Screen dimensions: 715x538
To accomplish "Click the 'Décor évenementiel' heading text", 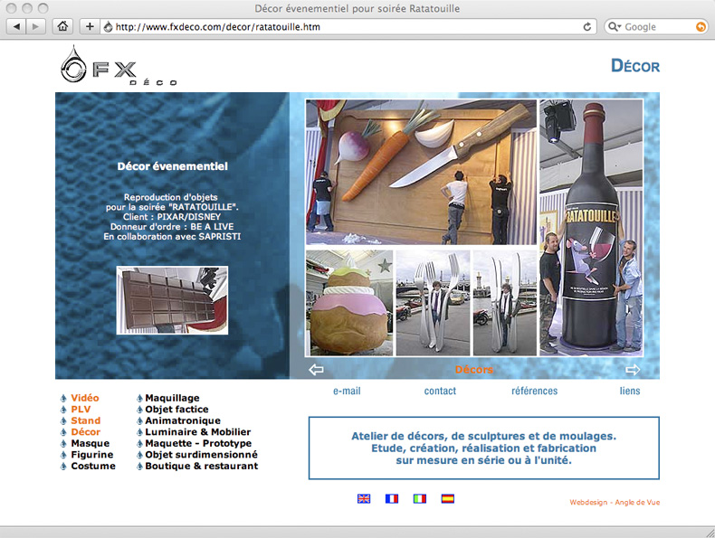I will point(172,166).
